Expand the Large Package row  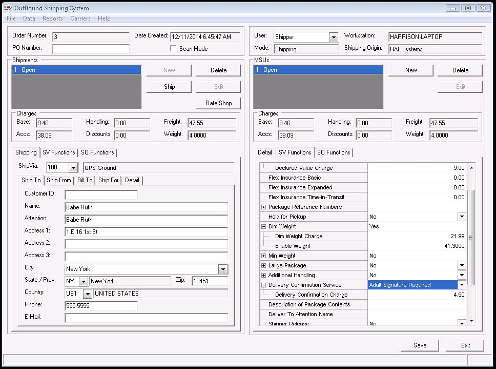click(x=264, y=265)
